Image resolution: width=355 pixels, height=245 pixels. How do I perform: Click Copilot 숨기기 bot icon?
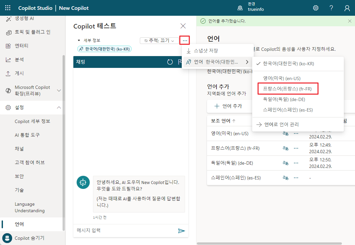click(7, 238)
